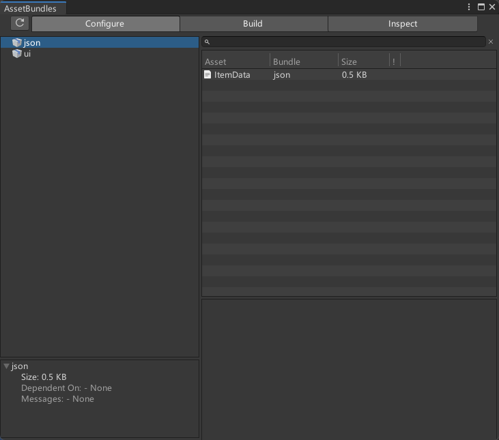Clear the search with the x icon
Viewport: 499px width, 440px height.
click(491, 42)
